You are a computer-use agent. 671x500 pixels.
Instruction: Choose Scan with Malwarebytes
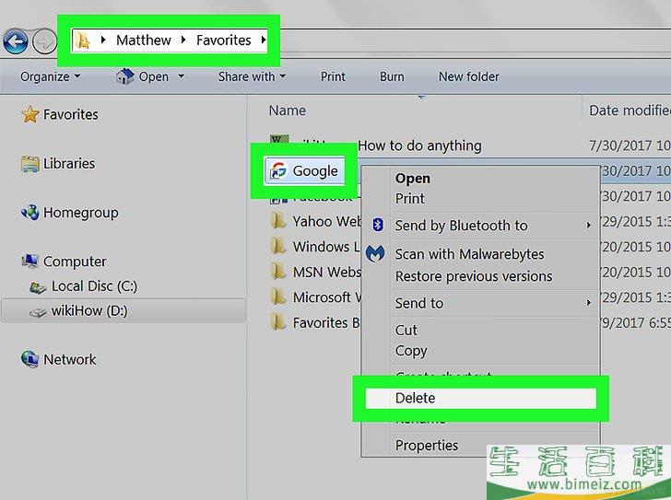click(x=469, y=254)
